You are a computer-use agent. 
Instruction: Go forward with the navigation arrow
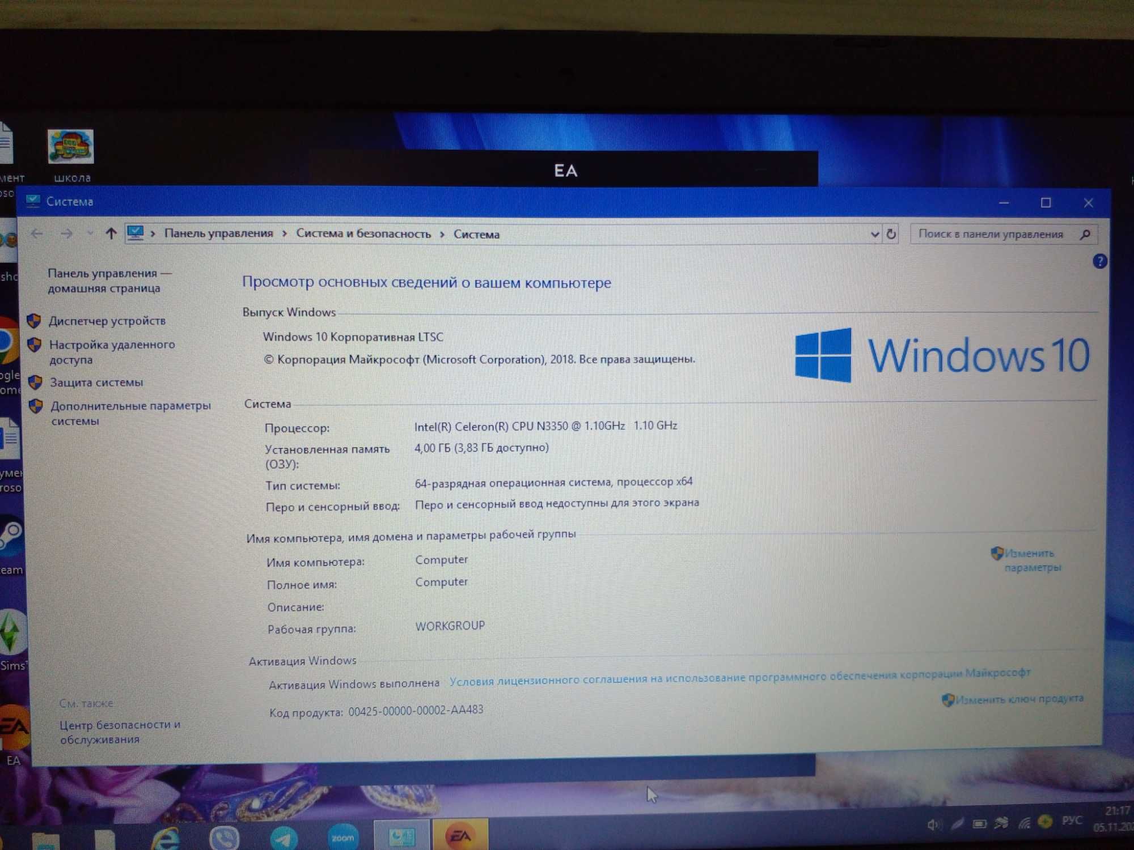pyautogui.click(x=66, y=233)
